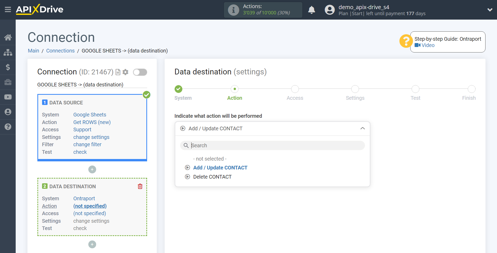Open the billing dollar sidebar icon
Screen dimensions: 497x253
[x=8, y=67]
